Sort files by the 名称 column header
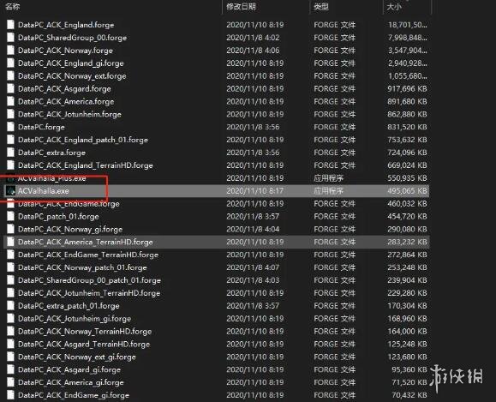496x402 pixels. click(13, 6)
